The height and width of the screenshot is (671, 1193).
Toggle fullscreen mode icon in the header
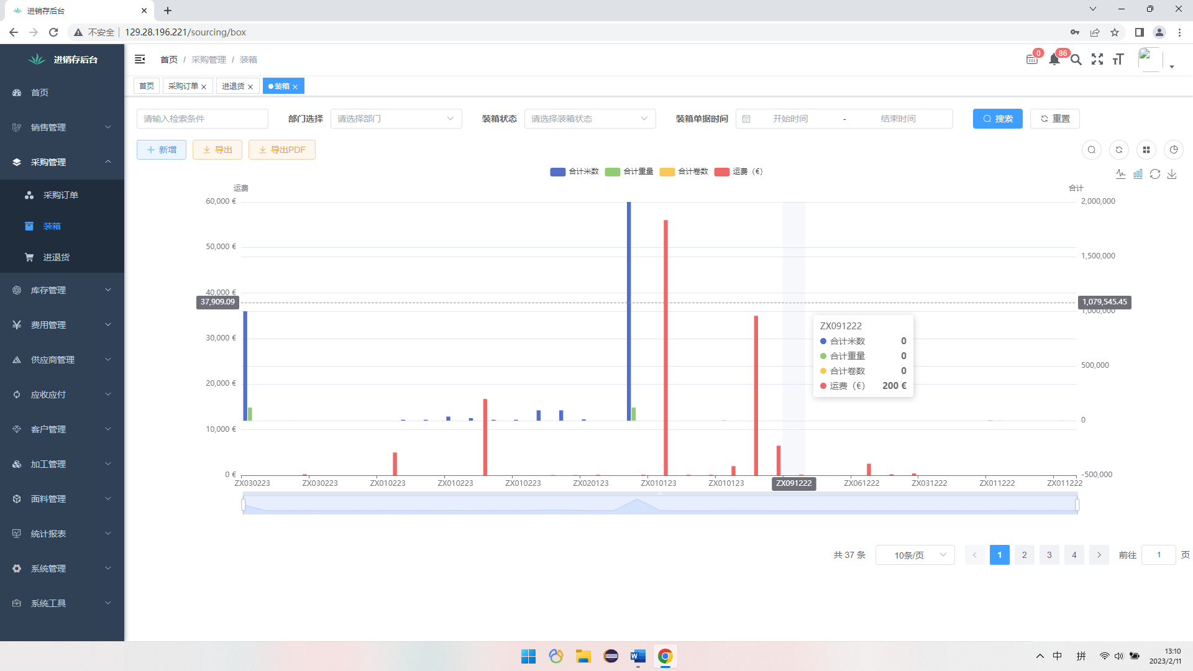(x=1097, y=59)
